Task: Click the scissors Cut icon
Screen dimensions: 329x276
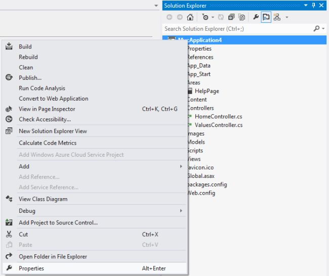Action: pyautogui.click(x=9, y=234)
